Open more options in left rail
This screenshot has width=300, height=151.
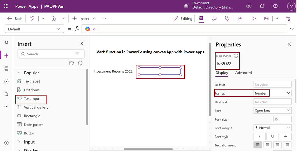[6, 107]
